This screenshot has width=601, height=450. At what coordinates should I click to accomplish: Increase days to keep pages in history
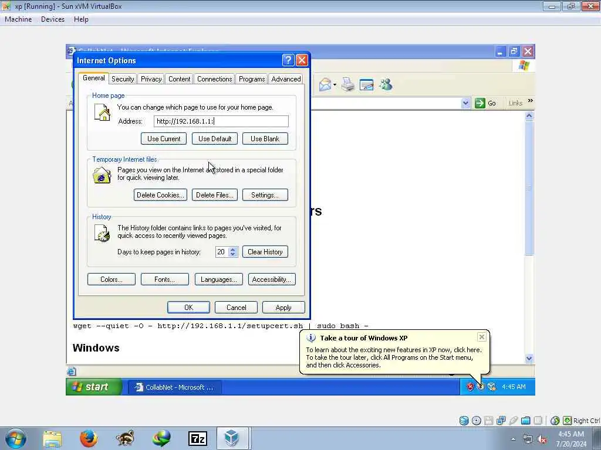[232, 250]
